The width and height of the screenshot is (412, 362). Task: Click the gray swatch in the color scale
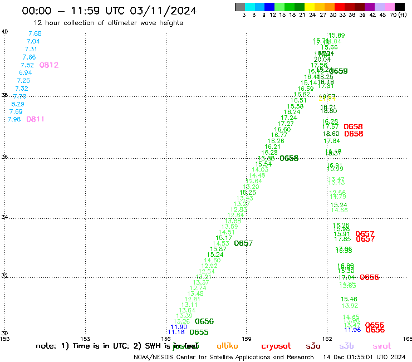[x=240, y=7]
